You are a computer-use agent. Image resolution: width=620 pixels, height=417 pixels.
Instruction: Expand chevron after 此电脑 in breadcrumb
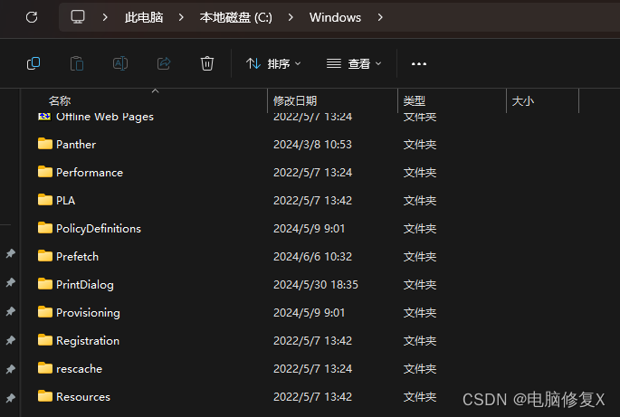(181, 17)
